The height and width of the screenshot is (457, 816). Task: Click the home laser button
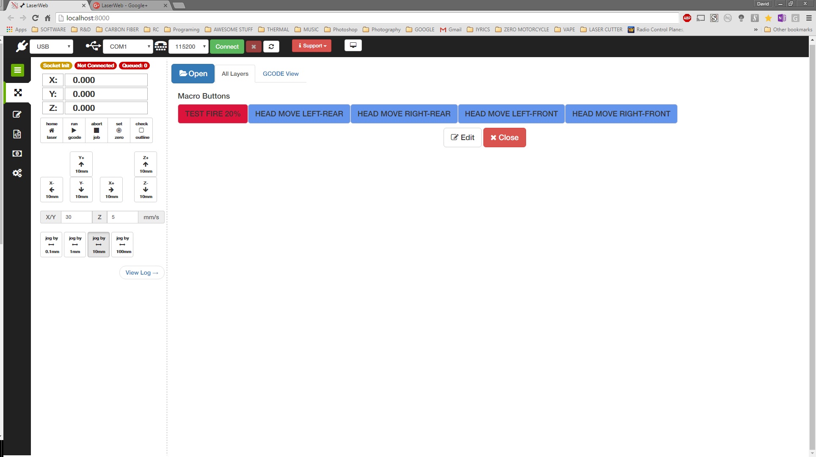[52, 130]
